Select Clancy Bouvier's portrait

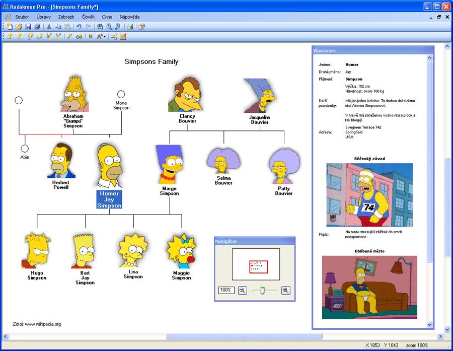point(185,94)
